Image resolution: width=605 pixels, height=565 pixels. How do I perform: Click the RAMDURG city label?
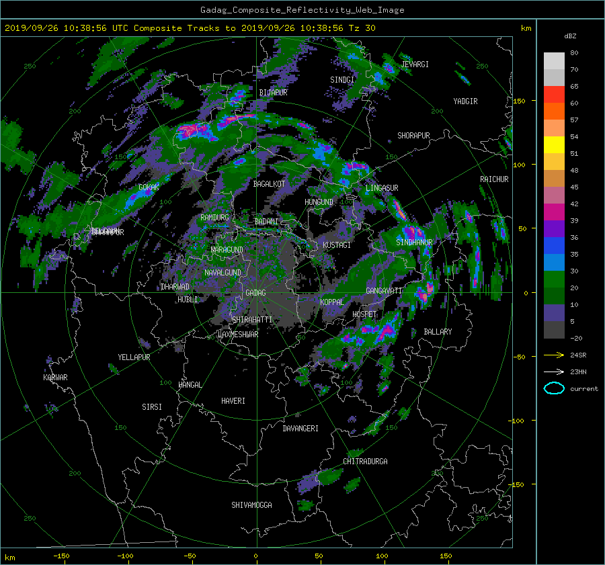[x=214, y=218]
